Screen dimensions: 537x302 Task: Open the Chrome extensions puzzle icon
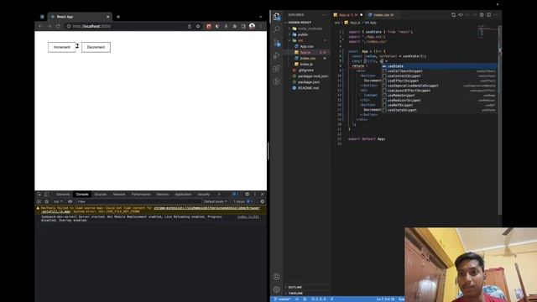pos(235,26)
